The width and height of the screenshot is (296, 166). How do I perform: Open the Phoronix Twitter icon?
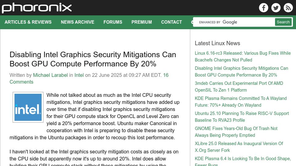pyautogui.click(x=276, y=8)
